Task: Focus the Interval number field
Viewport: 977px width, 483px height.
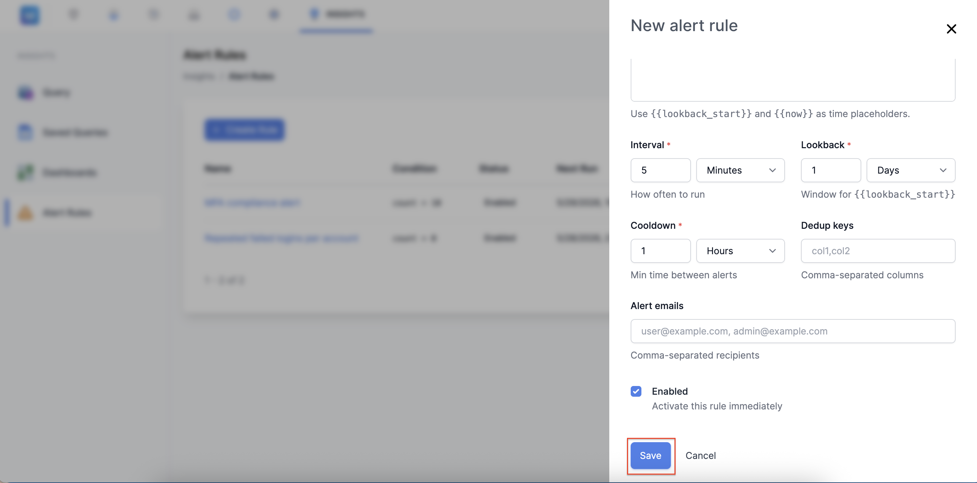Action: (660, 170)
